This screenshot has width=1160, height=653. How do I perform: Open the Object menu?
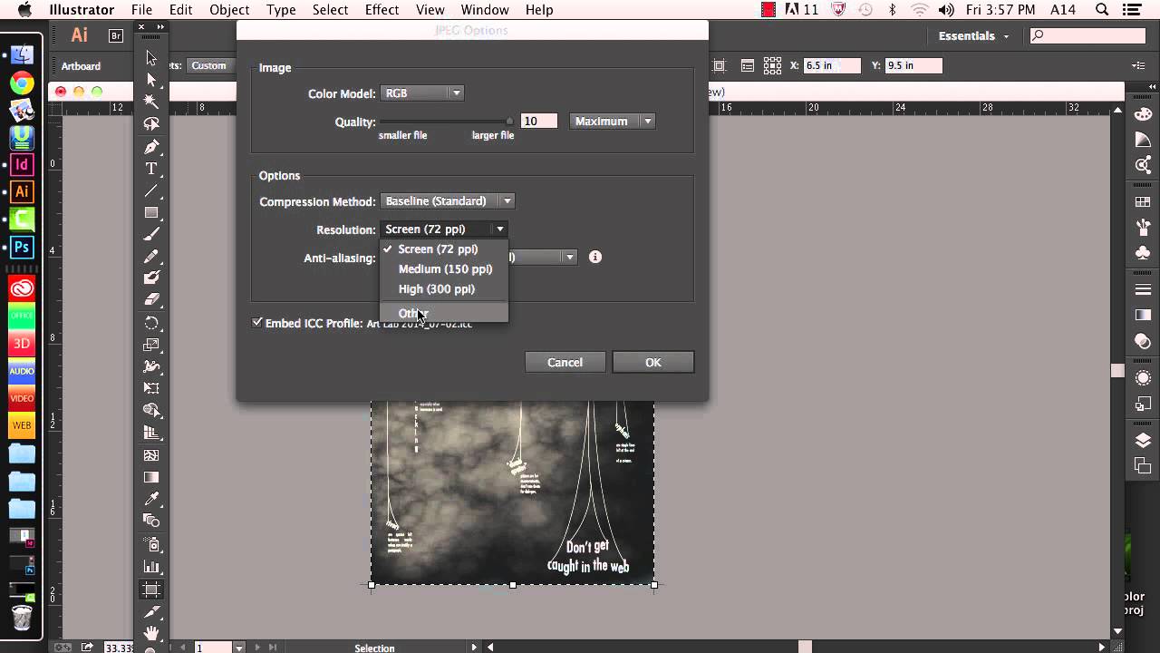pos(229,10)
